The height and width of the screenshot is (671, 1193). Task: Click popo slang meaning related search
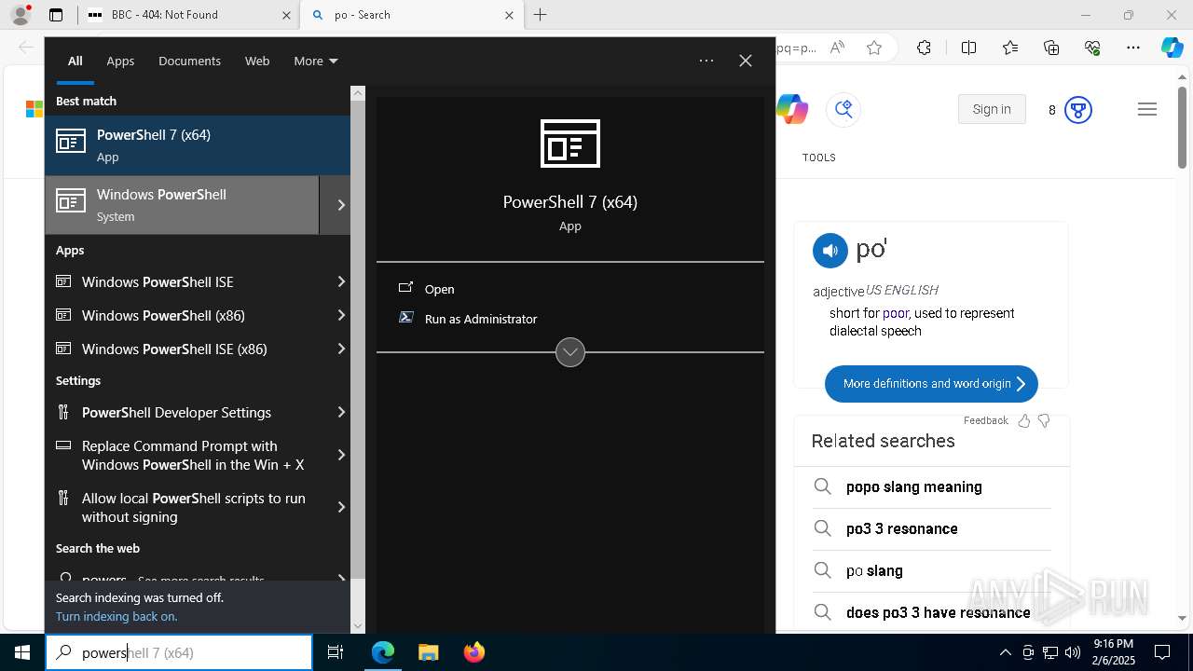coord(914,486)
